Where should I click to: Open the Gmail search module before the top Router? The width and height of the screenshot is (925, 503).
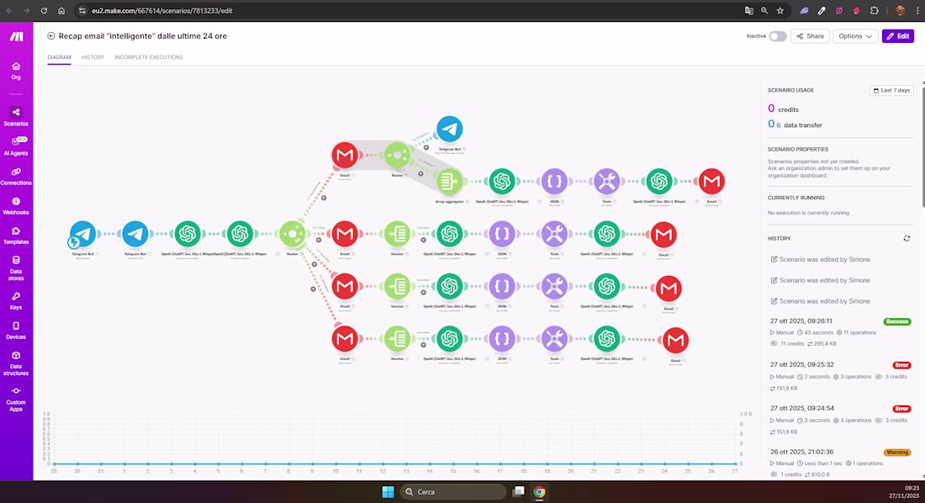pos(345,156)
